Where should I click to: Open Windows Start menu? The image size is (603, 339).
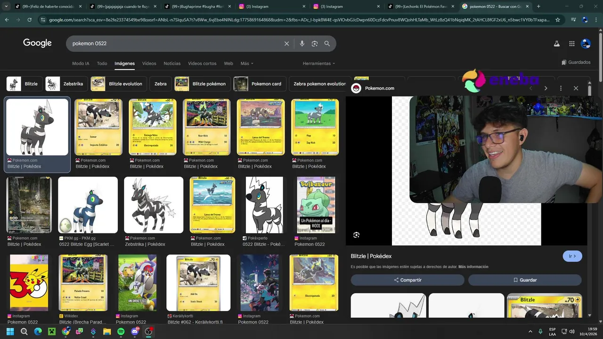coord(10,331)
